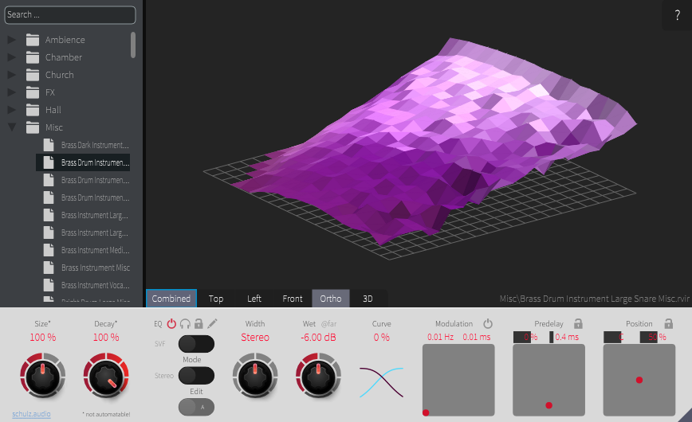Switch to the Front view tab
Screen dimensions: 692x422
(x=293, y=299)
